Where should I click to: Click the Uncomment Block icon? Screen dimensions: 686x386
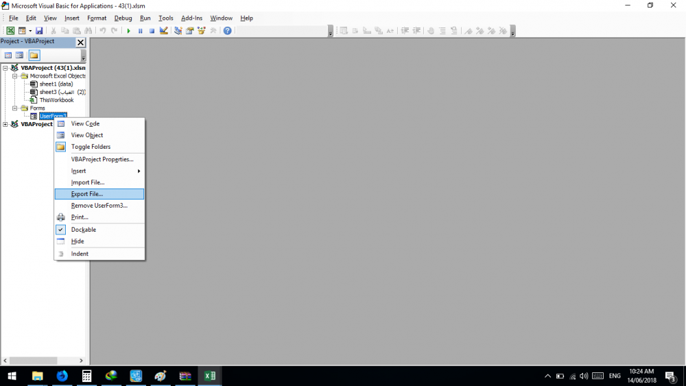pyautogui.click(x=453, y=31)
